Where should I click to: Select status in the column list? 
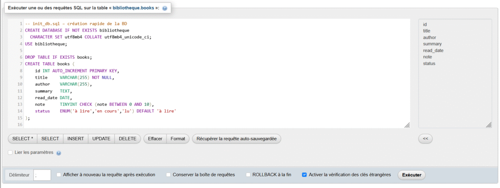click(429, 64)
